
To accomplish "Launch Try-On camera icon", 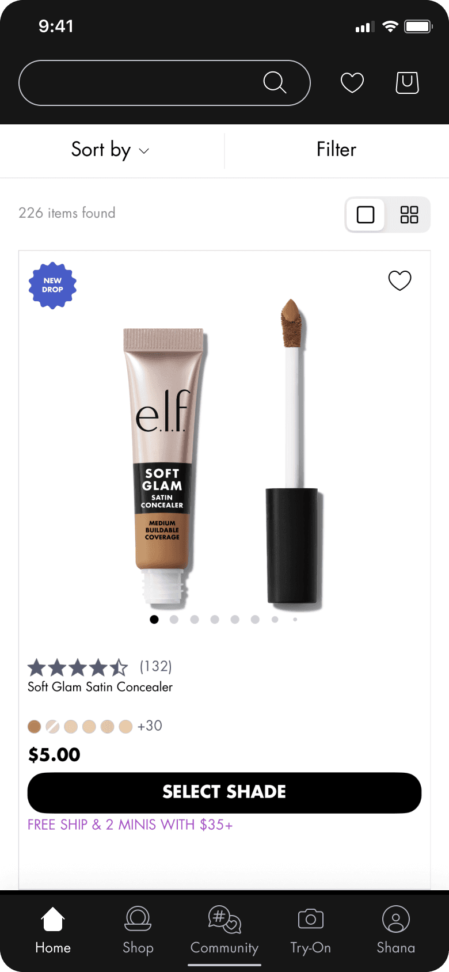I will click(x=311, y=918).
